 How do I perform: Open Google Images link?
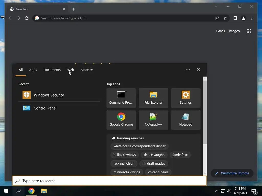pos(234,31)
